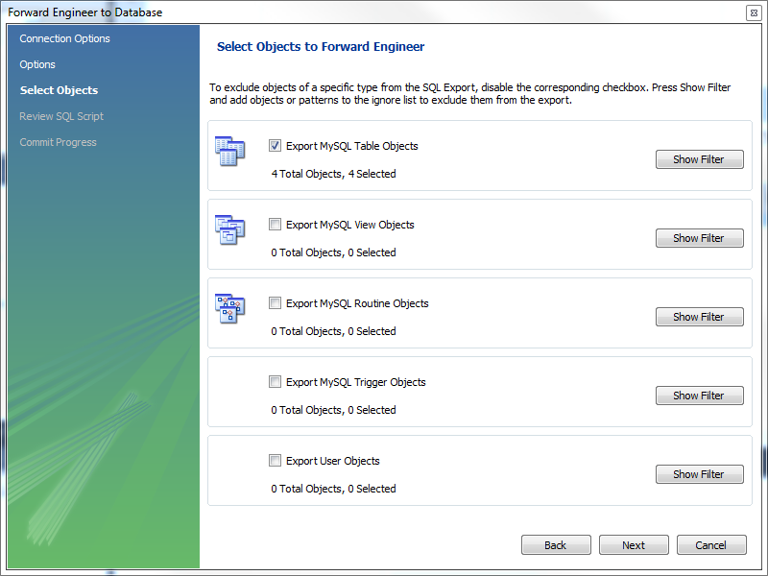Show Filter for Trigger Objects
This screenshot has width=768, height=576.
tap(700, 396)
